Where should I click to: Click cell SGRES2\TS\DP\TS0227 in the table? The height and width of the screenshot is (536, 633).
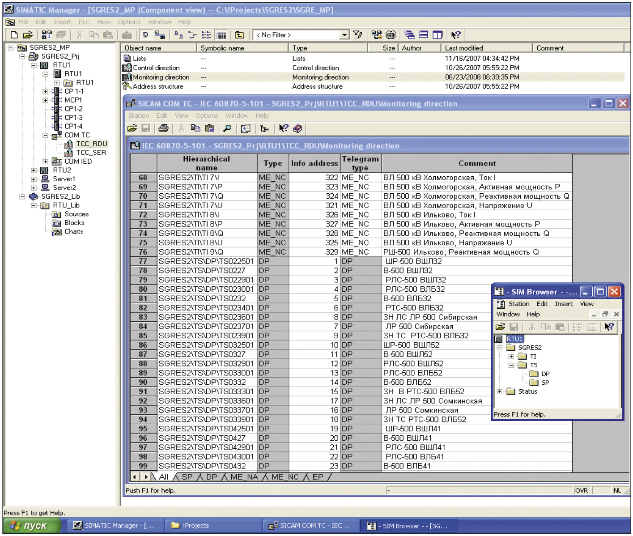[x=207, y=270]
